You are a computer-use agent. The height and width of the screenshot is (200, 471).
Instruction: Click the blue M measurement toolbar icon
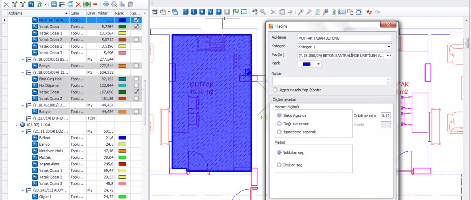click(x=31, y=4)
